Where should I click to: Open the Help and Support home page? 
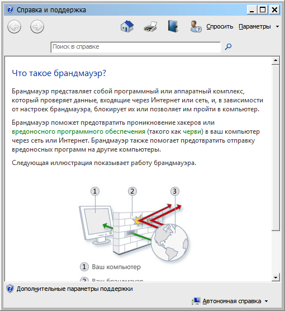tap(127, 26)
